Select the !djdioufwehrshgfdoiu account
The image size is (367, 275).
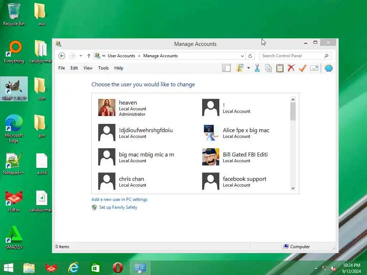pos(135,132)
